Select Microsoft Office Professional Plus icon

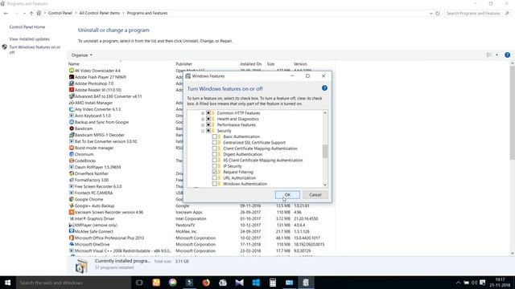coord(72,238)
